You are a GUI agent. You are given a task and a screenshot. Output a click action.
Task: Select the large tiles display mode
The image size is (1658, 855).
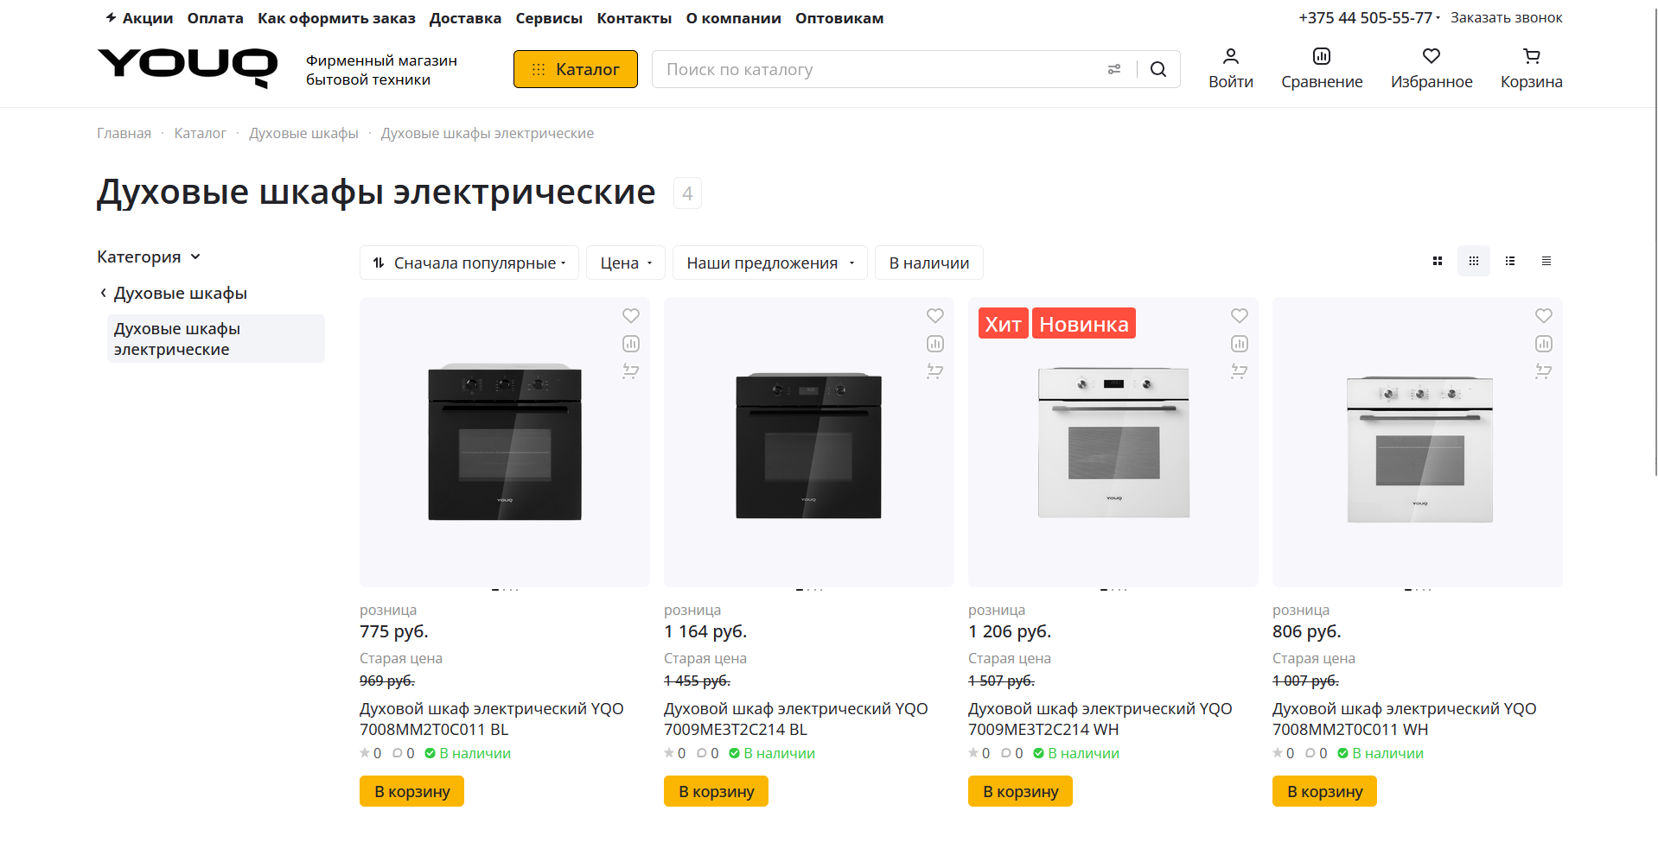pos(1437,260)
